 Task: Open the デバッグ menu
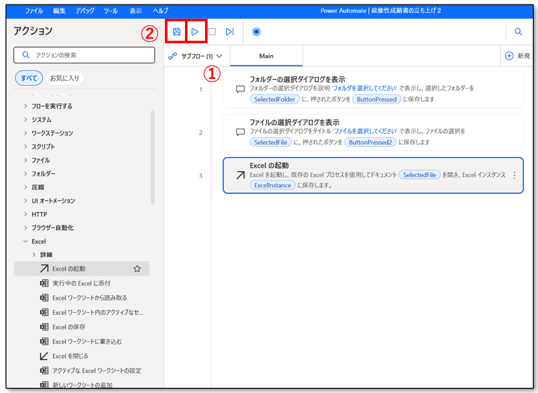[84, 11]
